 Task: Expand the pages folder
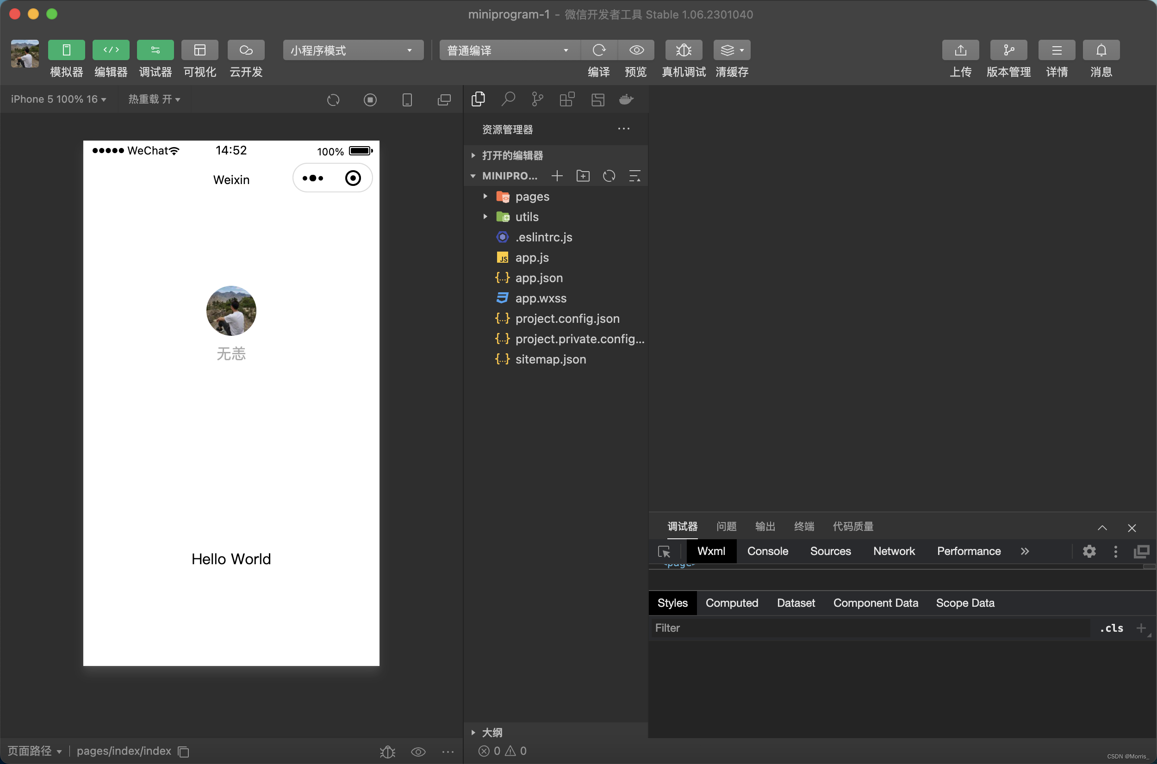482,196
